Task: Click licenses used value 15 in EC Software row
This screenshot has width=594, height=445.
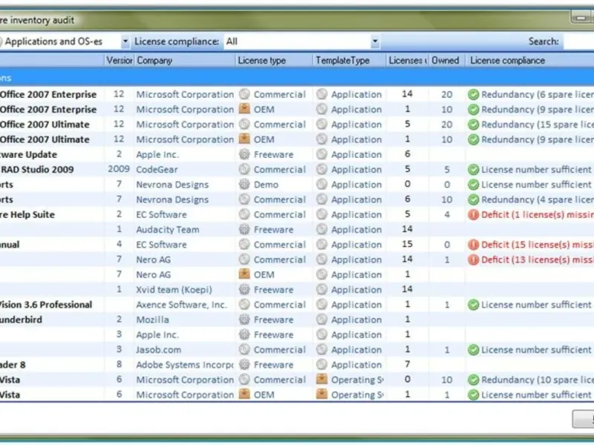Action: coord(407,245)
